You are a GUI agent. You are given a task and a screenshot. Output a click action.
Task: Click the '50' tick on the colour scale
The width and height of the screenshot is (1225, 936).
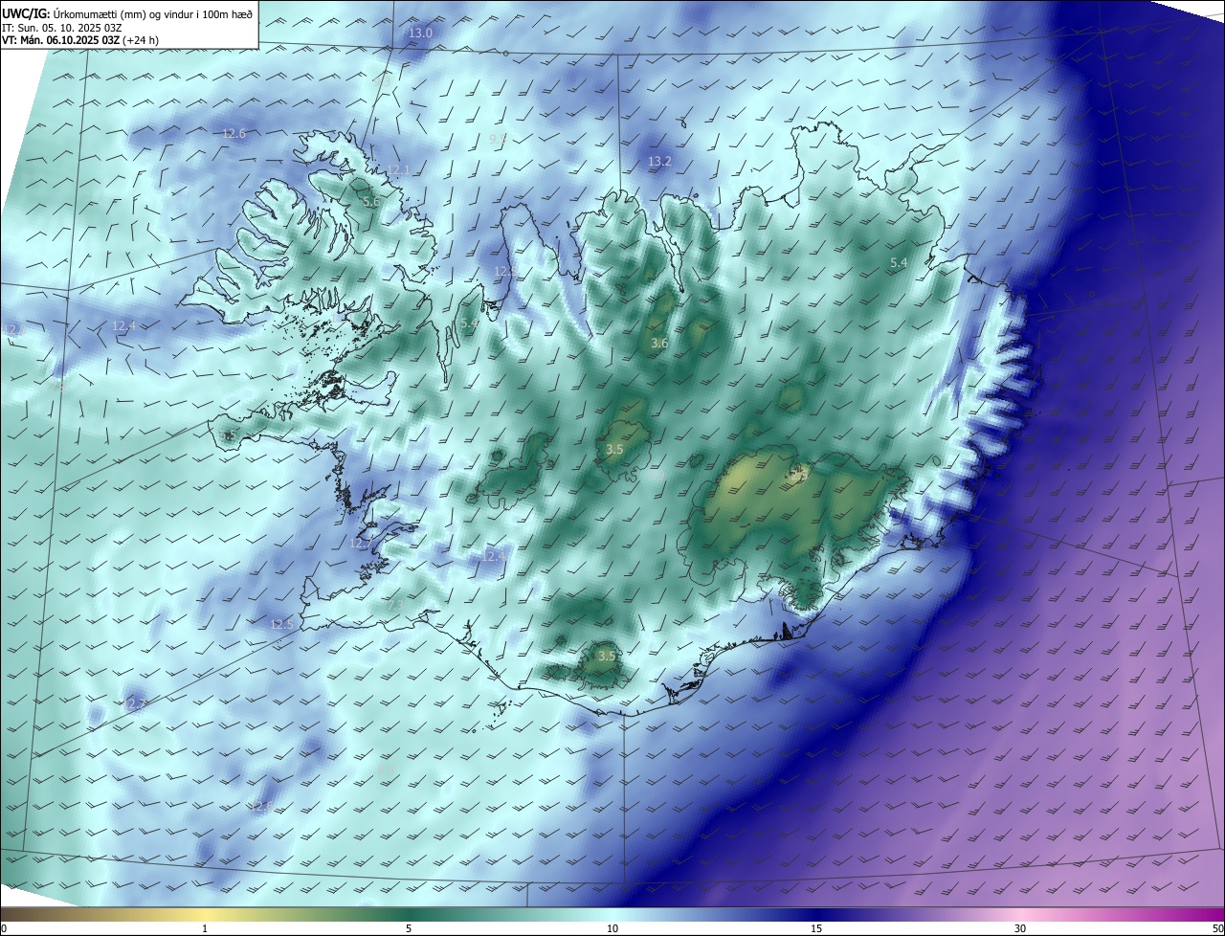coord(1217,928)
